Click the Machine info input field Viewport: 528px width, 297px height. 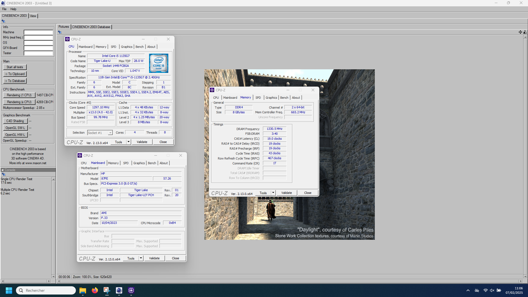pos(38,32)
